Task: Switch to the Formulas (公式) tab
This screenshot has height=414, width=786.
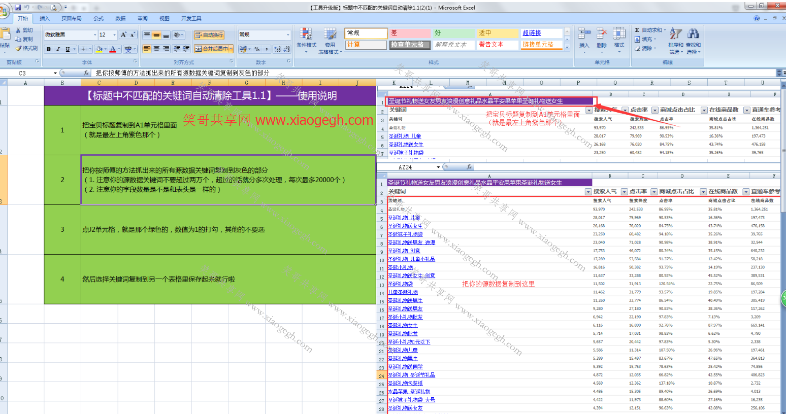Action: click(99, 18)
